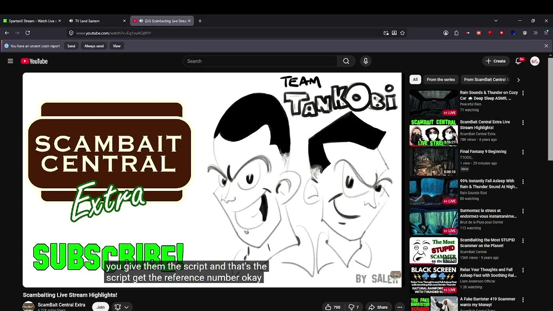
Task: Open options for ScamBaiting the Most STUPID Scammer
Action: point(523,241)
